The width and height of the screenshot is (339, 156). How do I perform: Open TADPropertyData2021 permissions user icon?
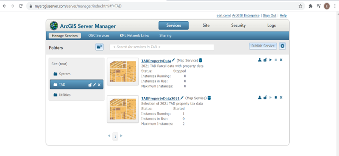point(260,97)
